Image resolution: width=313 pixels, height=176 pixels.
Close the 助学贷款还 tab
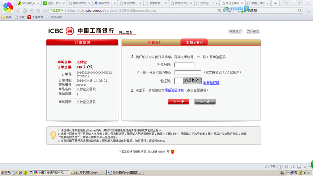[x=165, y=4]
